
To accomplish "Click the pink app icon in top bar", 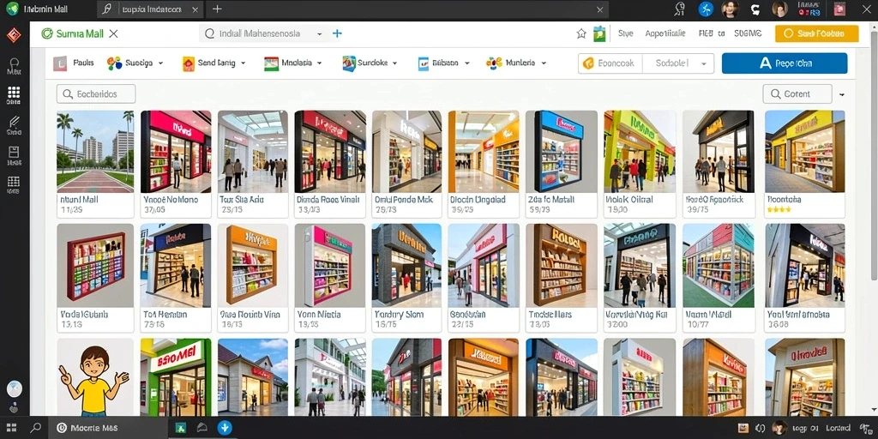I will [x=839, y=9].
